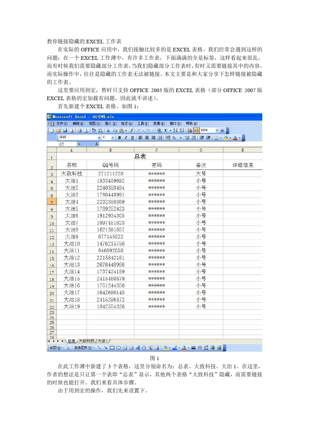Switch to the 大致科技 sheet tab
Image resolution: width=309 pixels, height=438 pixels.
[x=87, y=341]
